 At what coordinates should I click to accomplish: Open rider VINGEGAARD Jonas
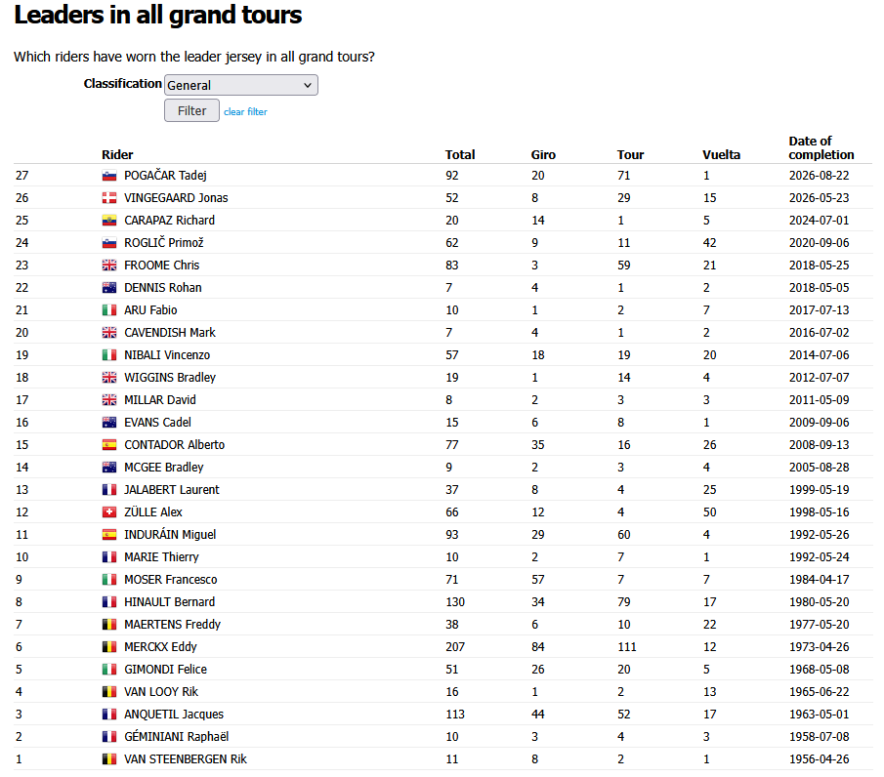176,198
